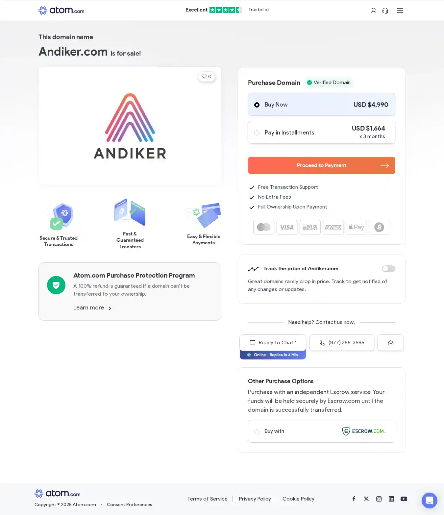Viewport: 444px width, 515px height.
Task: Select Buy with Escrow.com option
Action: pos(321,431)
